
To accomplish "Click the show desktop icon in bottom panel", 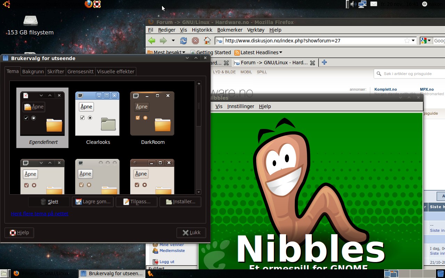I will (x=3, y=273).
